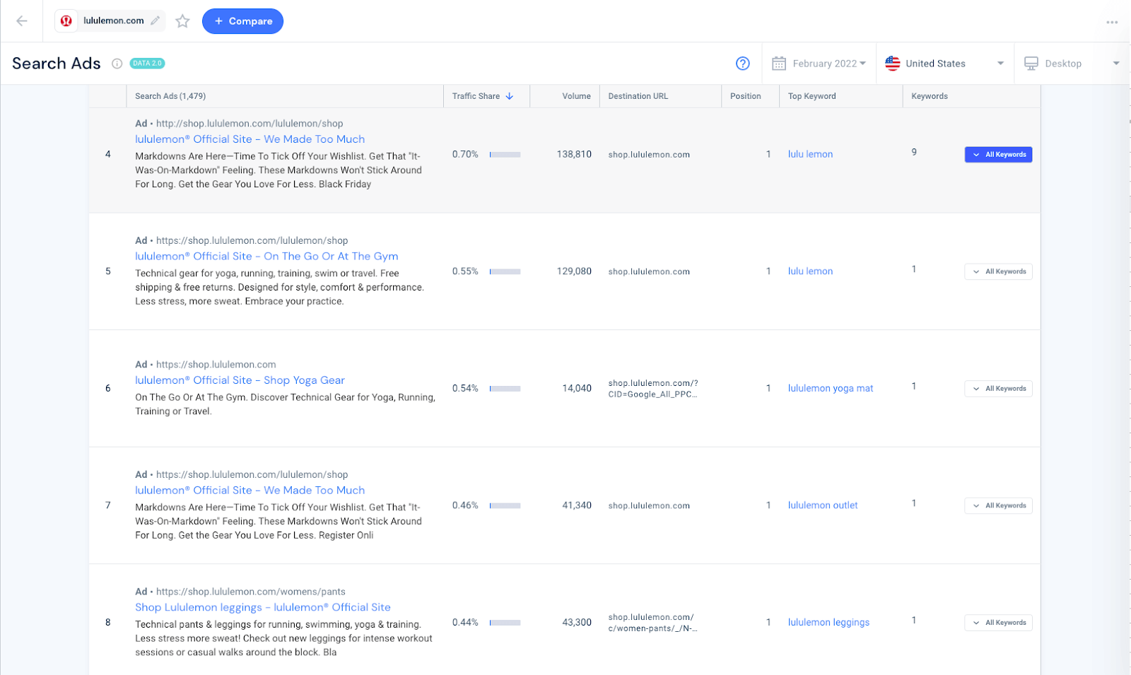Click the back arrow navigation icon
The height and width of the screenshot is (675, 1131).
(22, 21)
